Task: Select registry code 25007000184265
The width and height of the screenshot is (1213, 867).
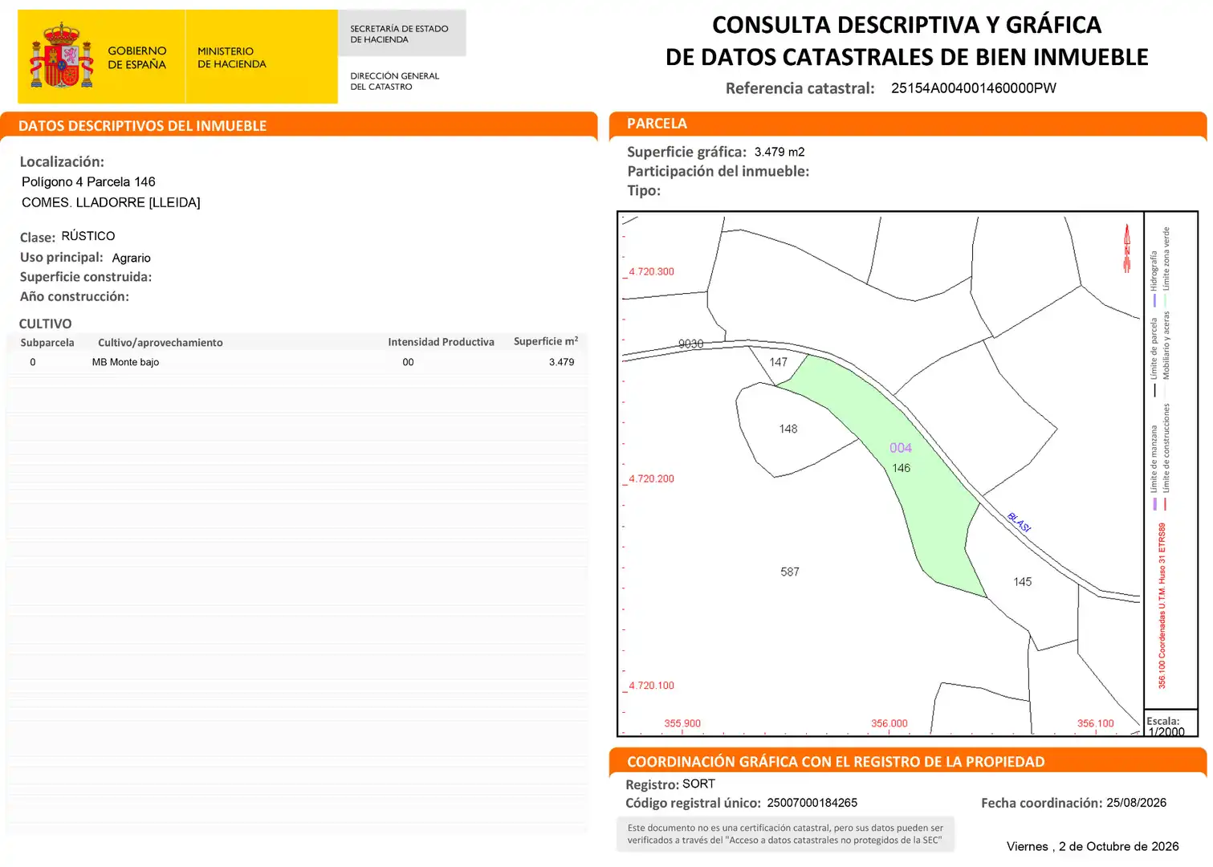Action: pyautogui.click(x=812, y=803)
